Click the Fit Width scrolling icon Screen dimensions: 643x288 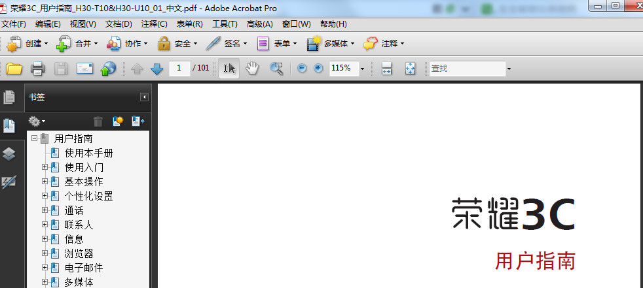pyautogui.click(x=386, y=69)
